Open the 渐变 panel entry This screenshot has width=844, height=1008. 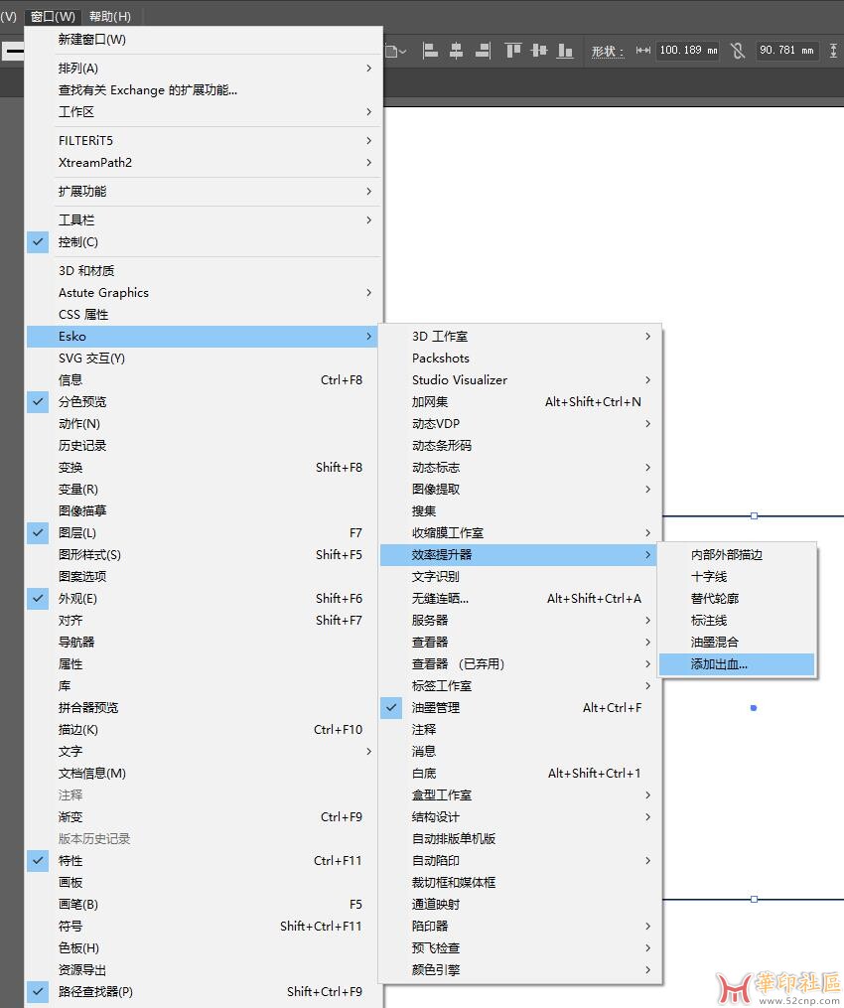[x=205, y=817]
